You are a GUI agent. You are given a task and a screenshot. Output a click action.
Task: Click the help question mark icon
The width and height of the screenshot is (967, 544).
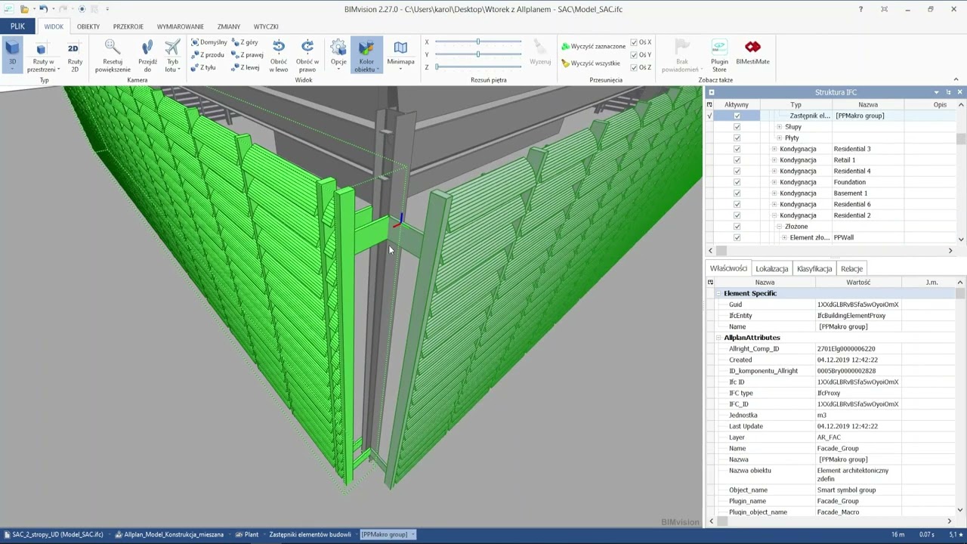[860, 9]
